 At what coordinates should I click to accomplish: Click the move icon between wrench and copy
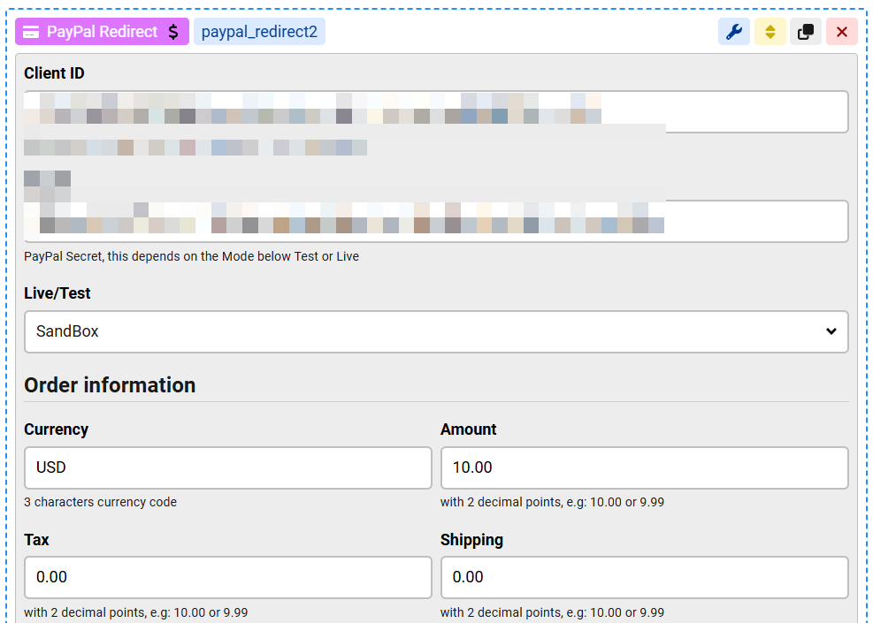pos(769,31)
